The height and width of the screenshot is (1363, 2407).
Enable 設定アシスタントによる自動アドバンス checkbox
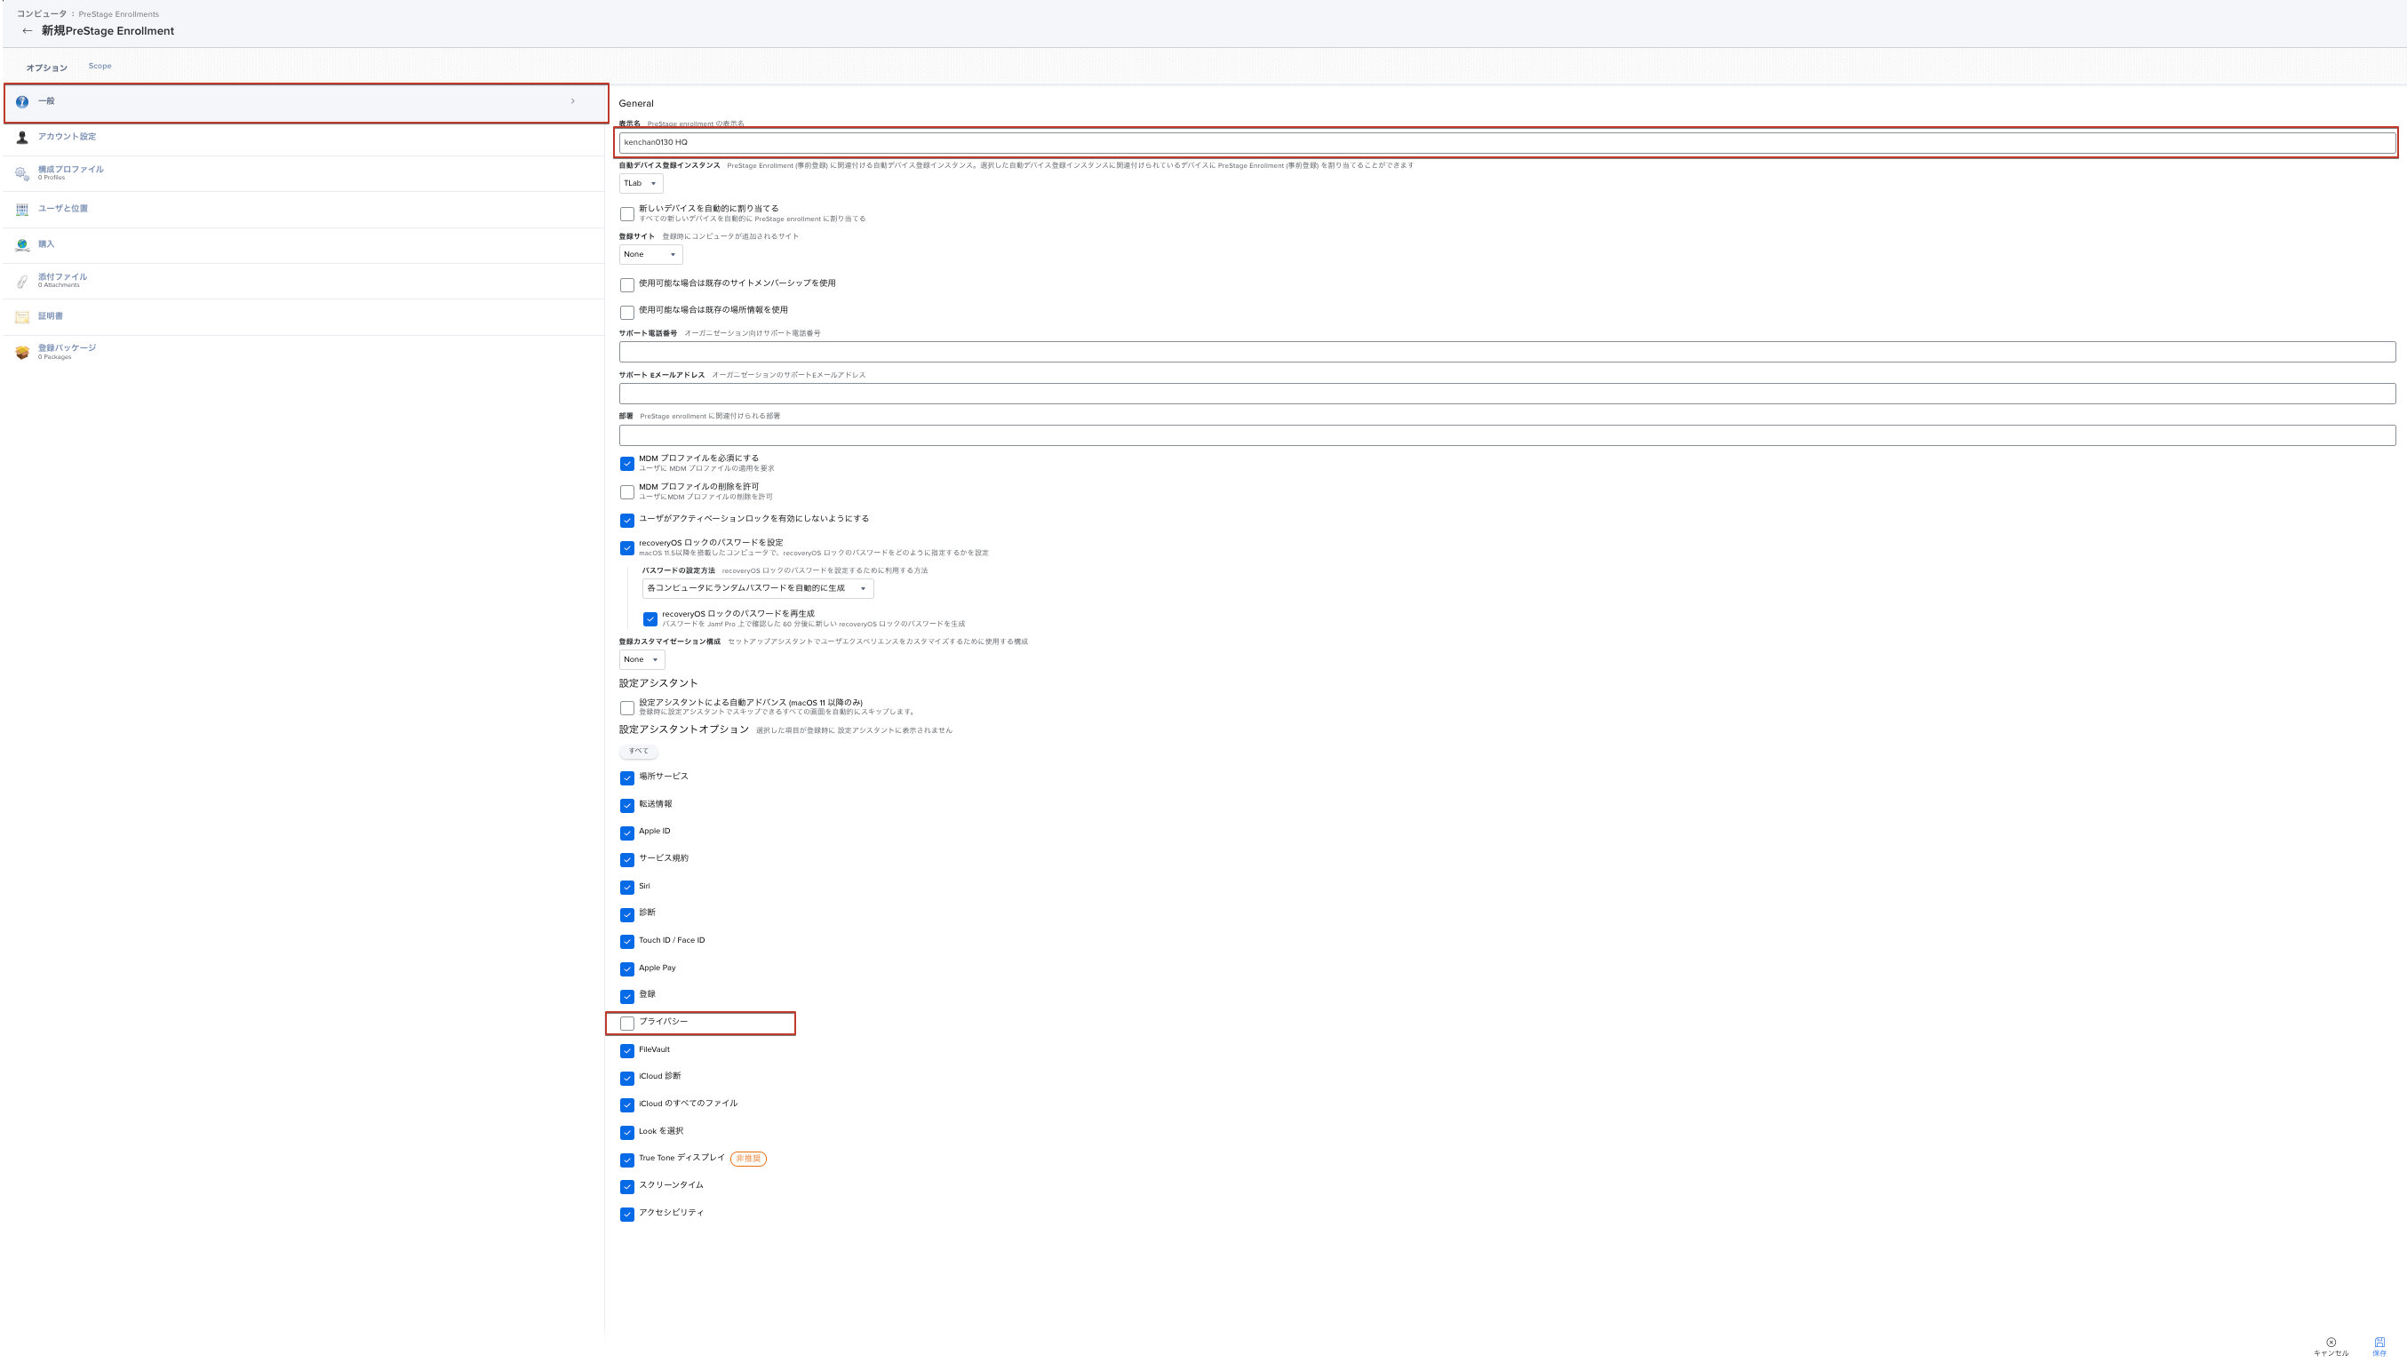[627, 709]
